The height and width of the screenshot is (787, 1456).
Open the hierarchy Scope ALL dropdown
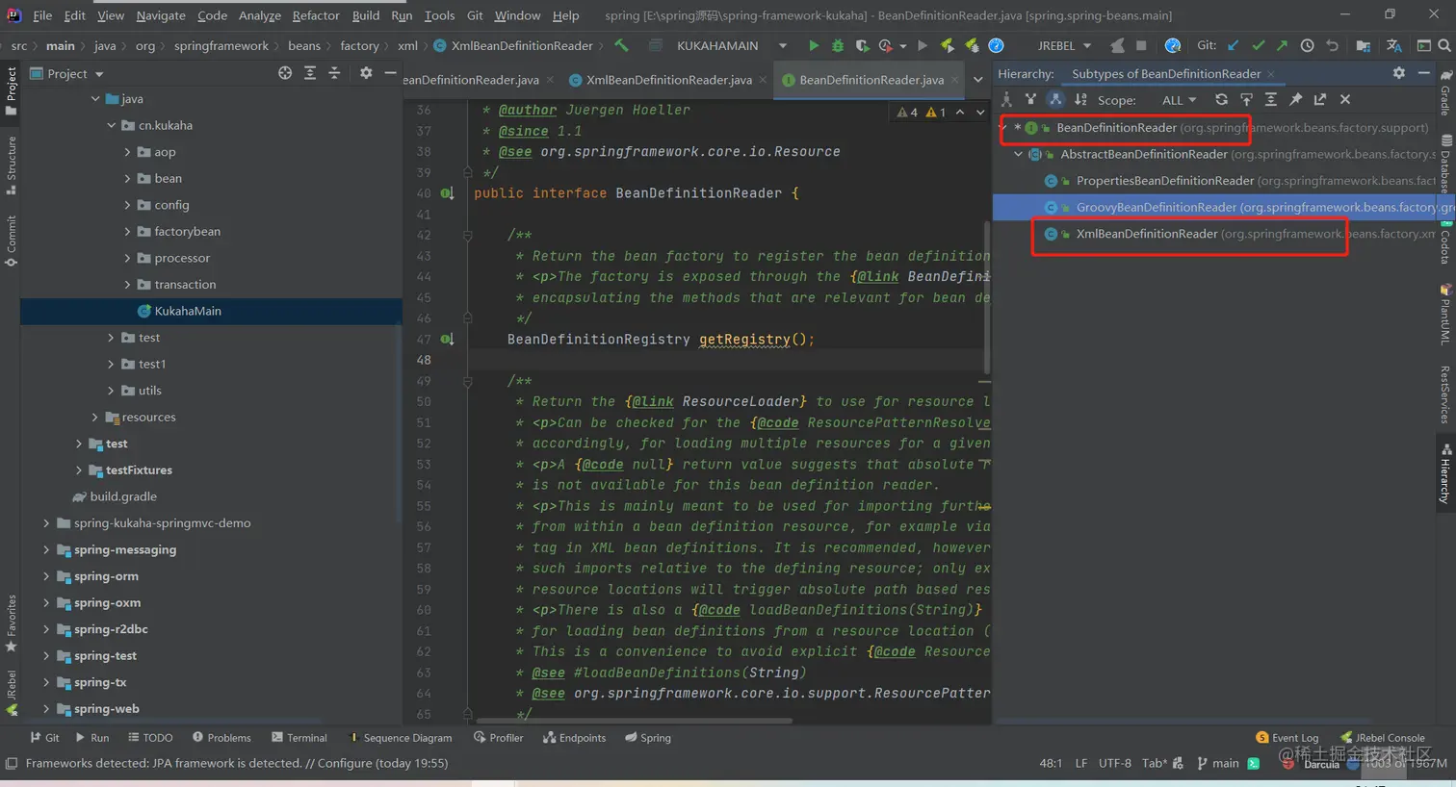1179,100
